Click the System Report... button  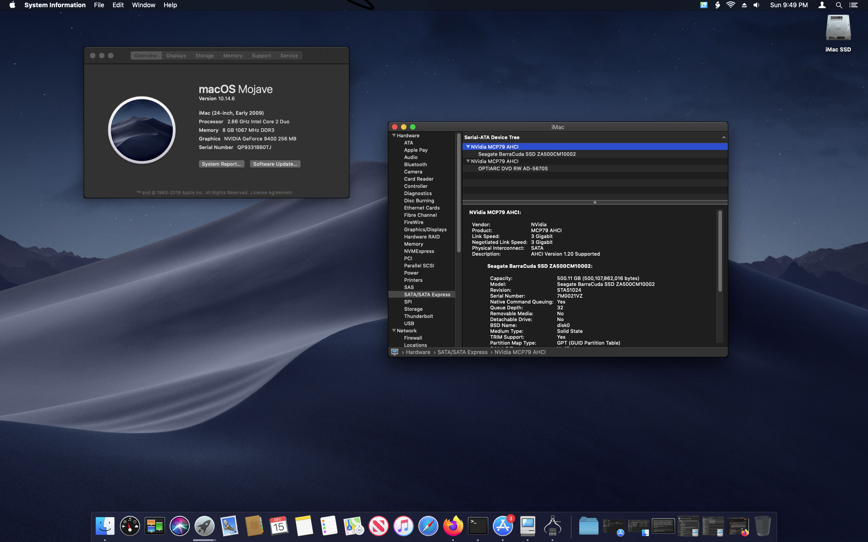click(x=222, y=164)
